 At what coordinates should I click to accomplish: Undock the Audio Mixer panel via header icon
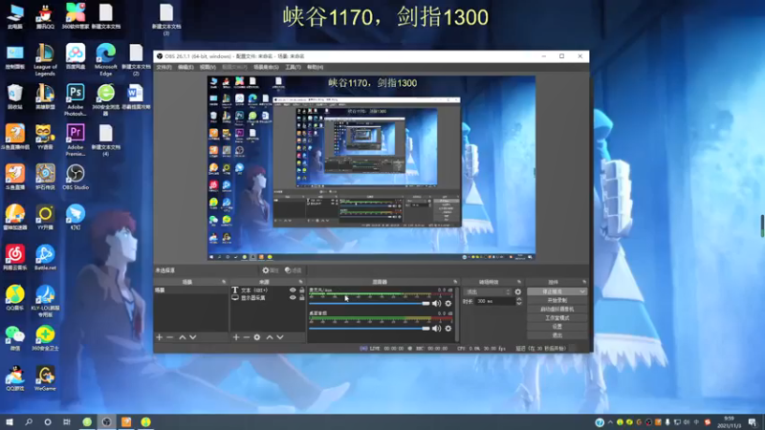tap(455, 282)
